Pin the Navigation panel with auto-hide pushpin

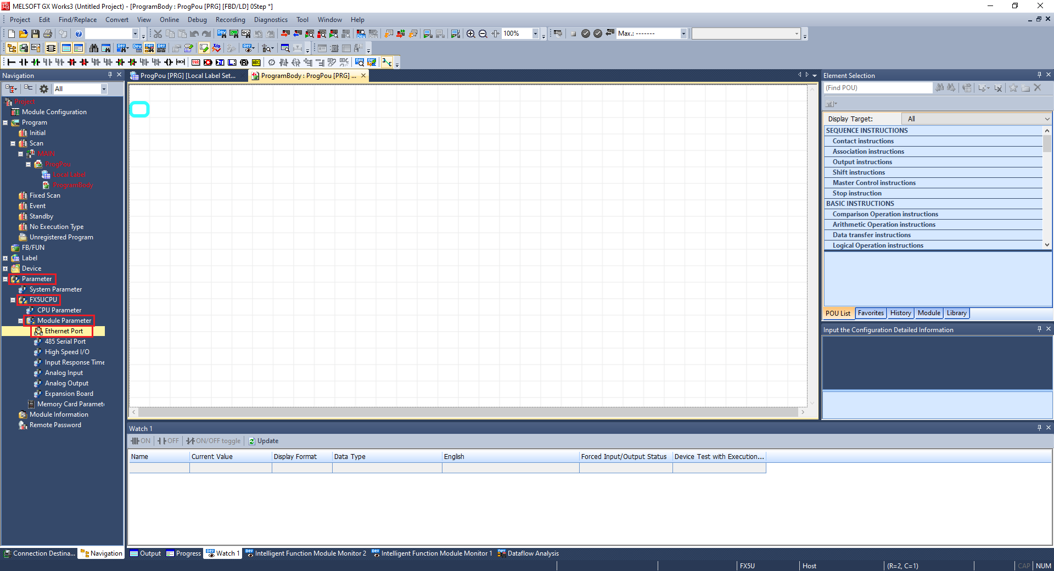[x=110, y=75]
